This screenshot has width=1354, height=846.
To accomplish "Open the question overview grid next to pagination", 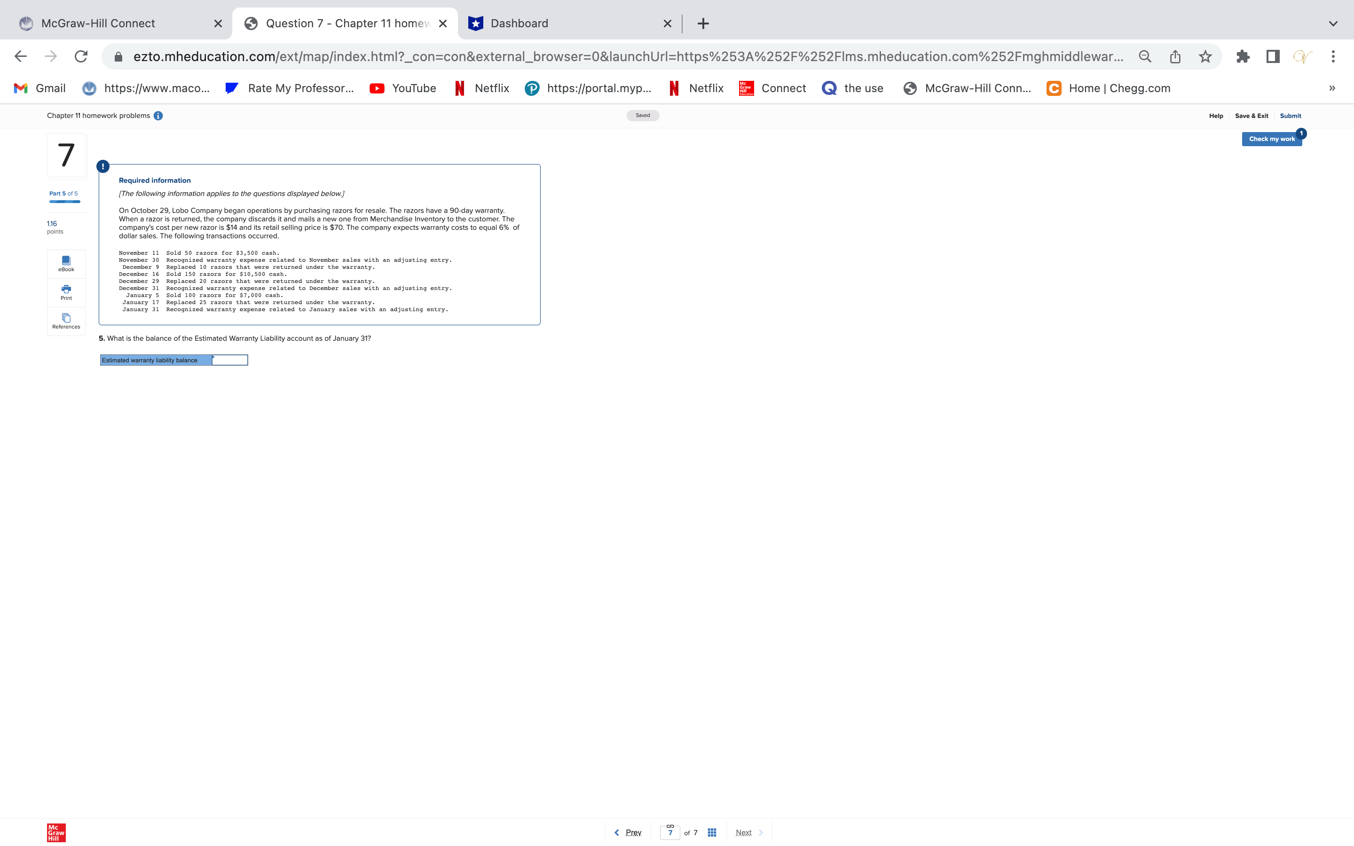I will tap(712, 832).
